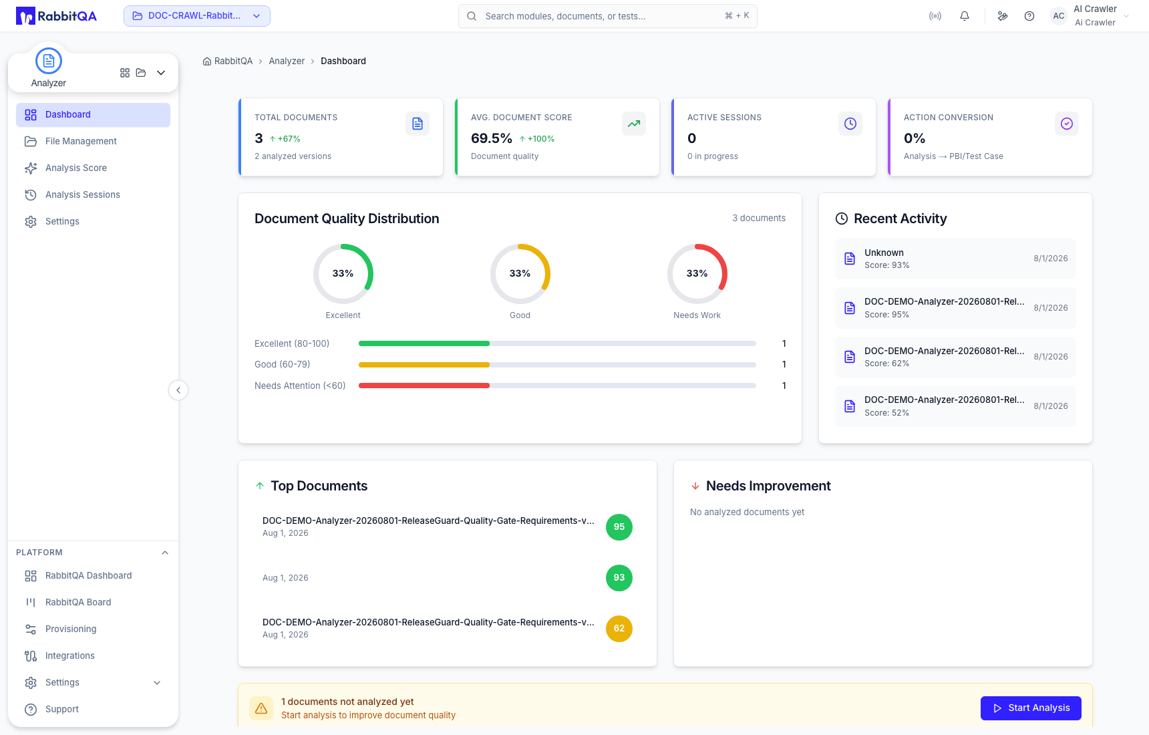
Task: Expand the Analyzer module switcher chevron
Action: click(161, 73)
